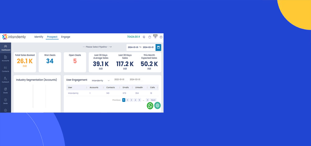Click the partly visible settings gear in sidebar
The width and height of the screenshot is (311, 146).
coord(6,111)
